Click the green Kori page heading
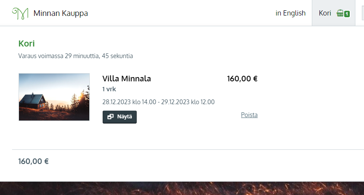364x195 pixels. pyautogui.click(x=26, y=43)
